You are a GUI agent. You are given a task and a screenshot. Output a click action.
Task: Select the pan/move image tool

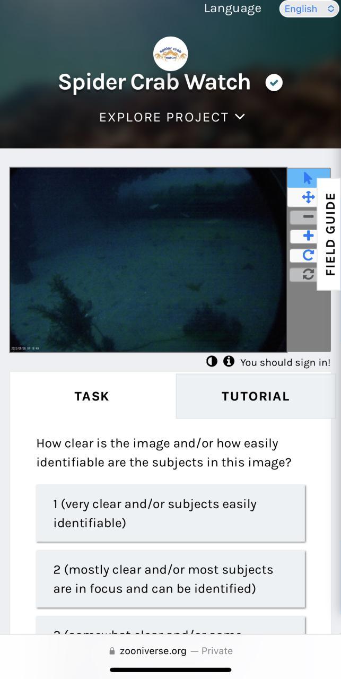pyautogui.click(x=308, y=197)
